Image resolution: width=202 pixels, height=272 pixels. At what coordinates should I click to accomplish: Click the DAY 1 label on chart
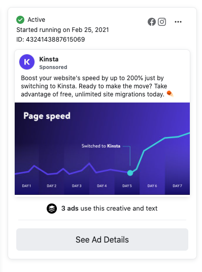click(26, 186)
